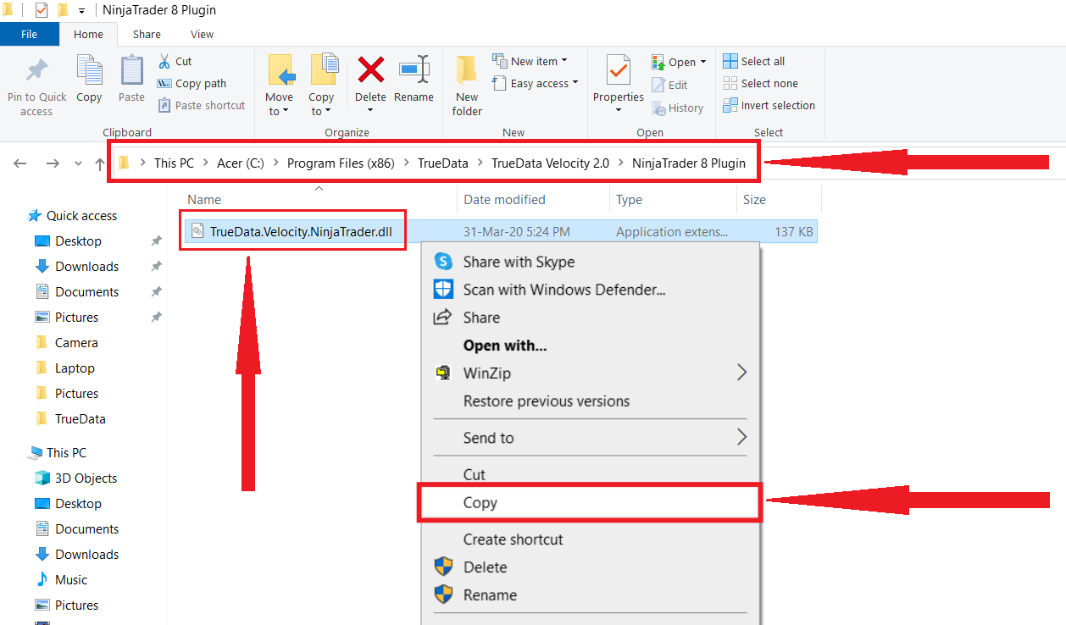The height and width of the screenshot is (625, 1066).
Task: Click the Pin to Quick access icon
Action: click(x=36, y=71)
